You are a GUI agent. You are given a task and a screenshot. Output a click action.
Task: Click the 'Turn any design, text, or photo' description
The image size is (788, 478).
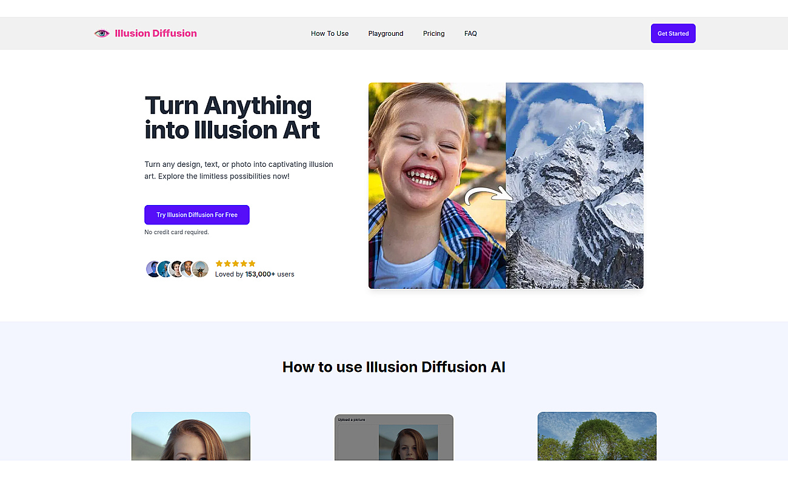(239, 170)
